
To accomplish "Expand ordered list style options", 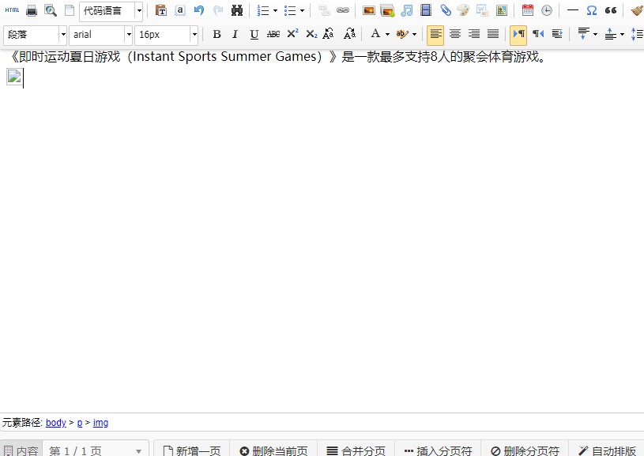I will click(x=275, y=11).
